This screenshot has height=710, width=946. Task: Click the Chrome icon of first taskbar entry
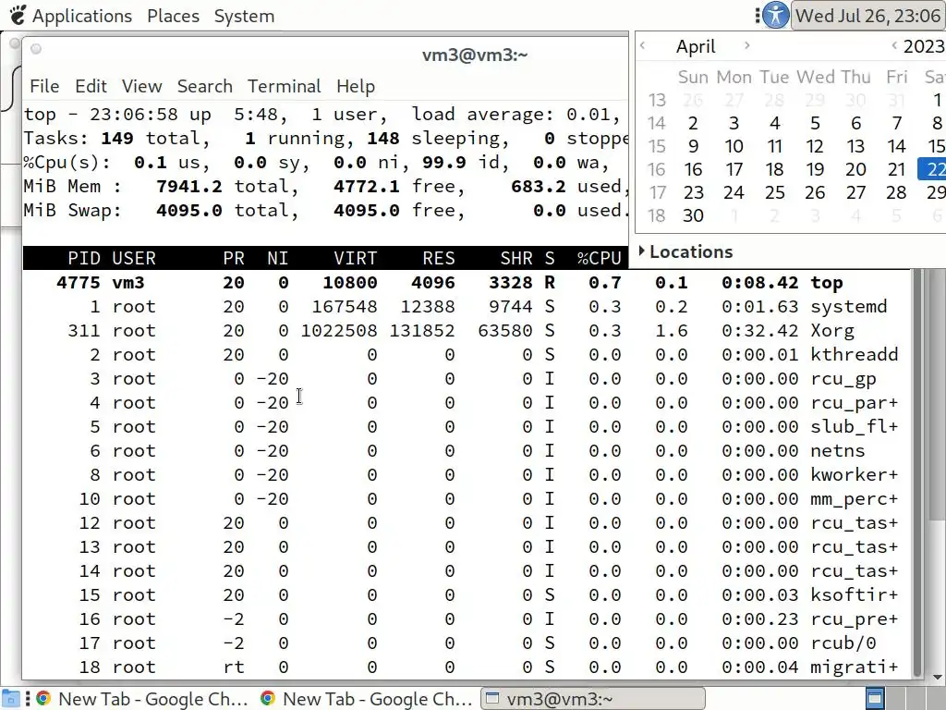tap(43, 699)
